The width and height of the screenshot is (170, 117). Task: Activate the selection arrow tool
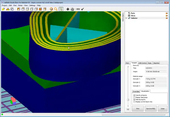coord(61,9)
